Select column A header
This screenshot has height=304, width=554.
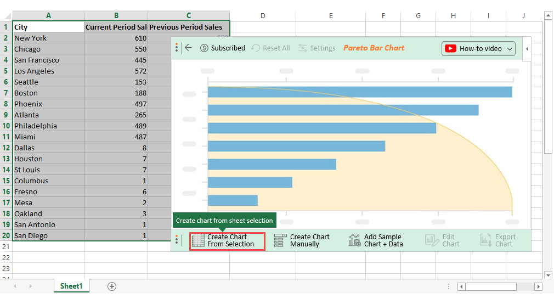point(48,15)
